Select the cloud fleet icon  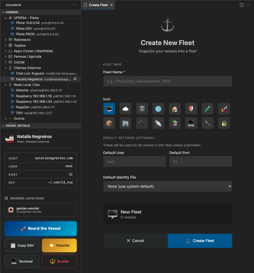pyautogui.click(x=125, y=109)
